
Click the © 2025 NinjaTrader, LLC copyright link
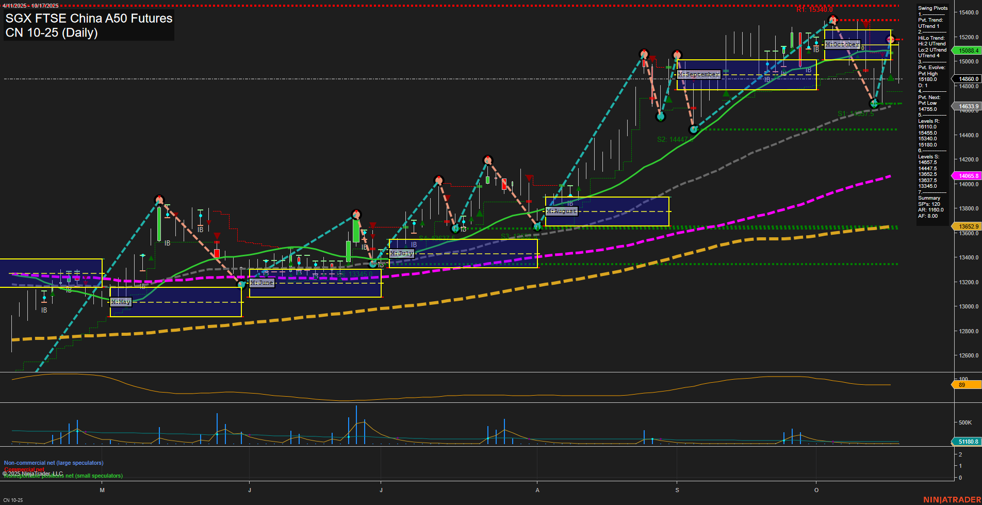pos(32,473)
